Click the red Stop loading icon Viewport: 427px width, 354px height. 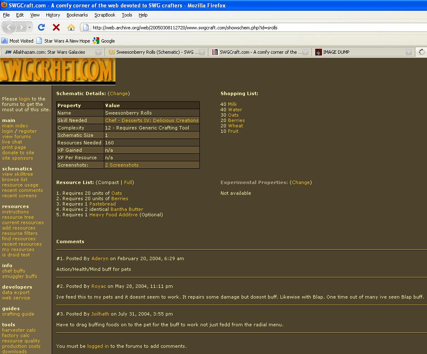[56, 28]
